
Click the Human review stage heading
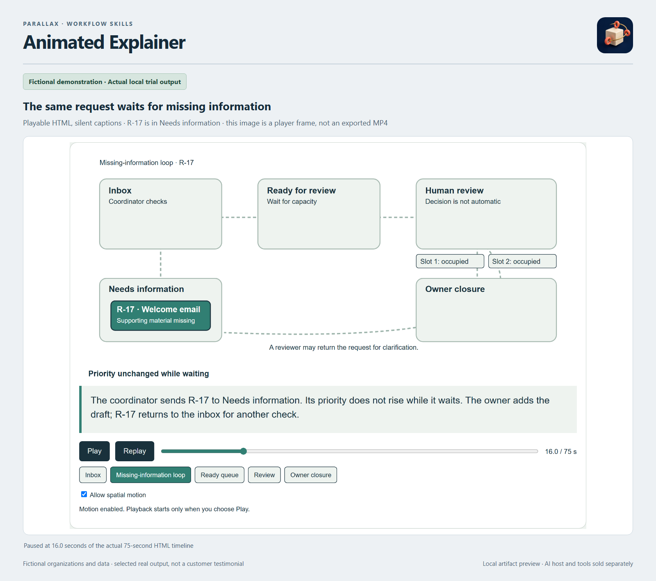454,191
